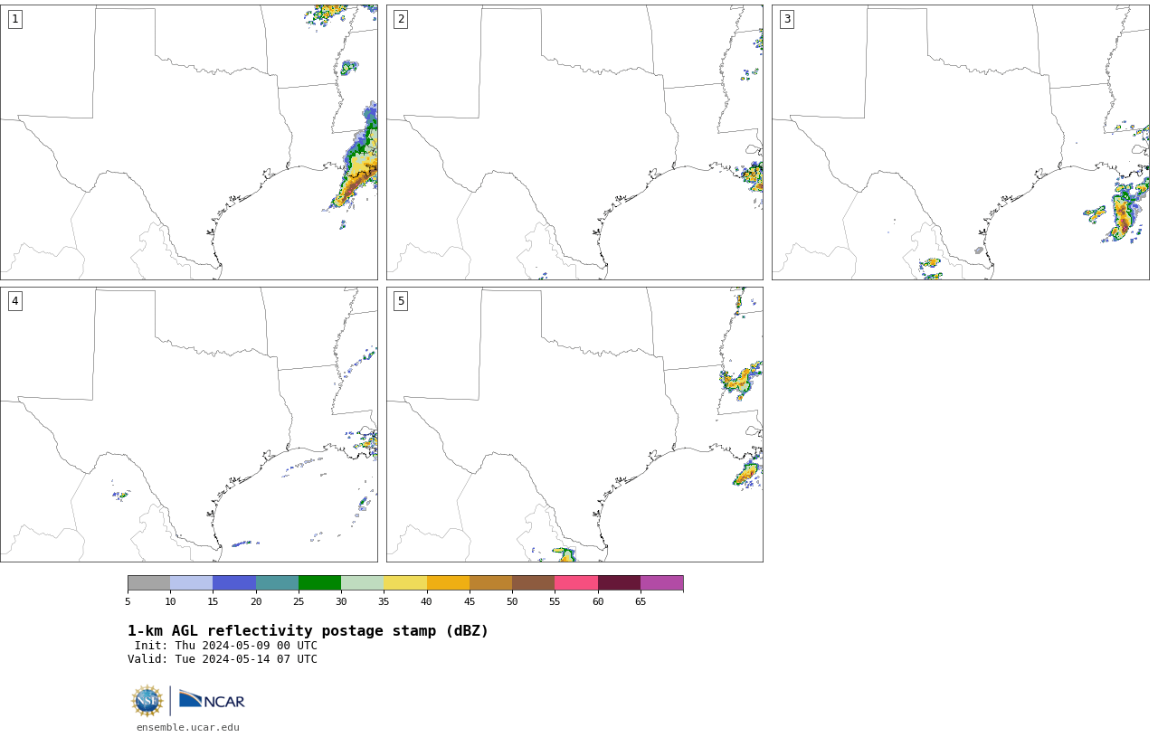Image resolution: width=1158 pixels, height=737 pixels.
Task: Click the Init: Thu 2024-05-09 00 UTC line
Action: pos(226,646)
